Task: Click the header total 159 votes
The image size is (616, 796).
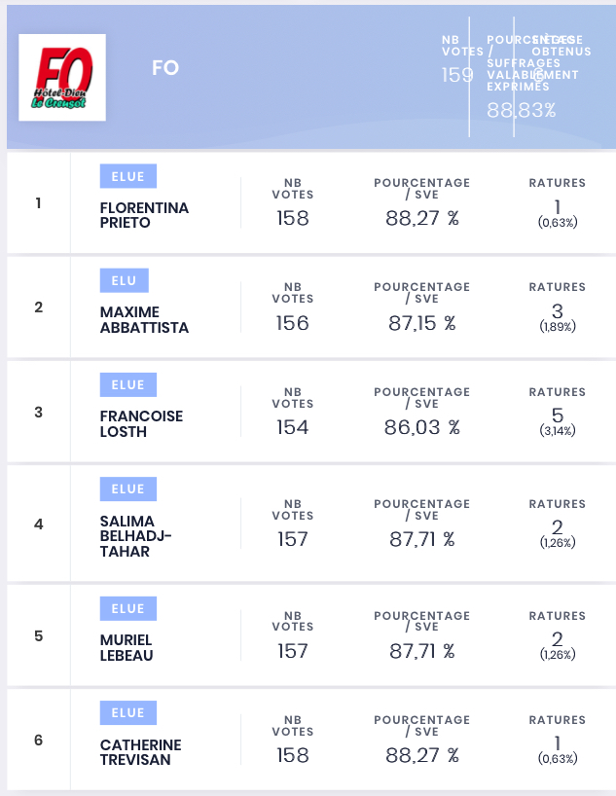Action: 457,75
